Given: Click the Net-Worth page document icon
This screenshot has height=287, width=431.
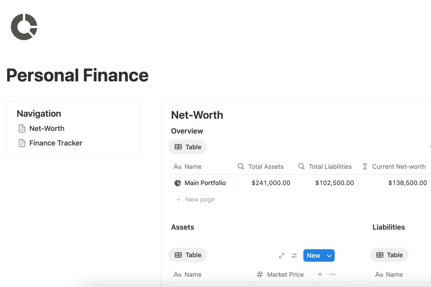Looking at the screenshot, I should coord(22,128).
